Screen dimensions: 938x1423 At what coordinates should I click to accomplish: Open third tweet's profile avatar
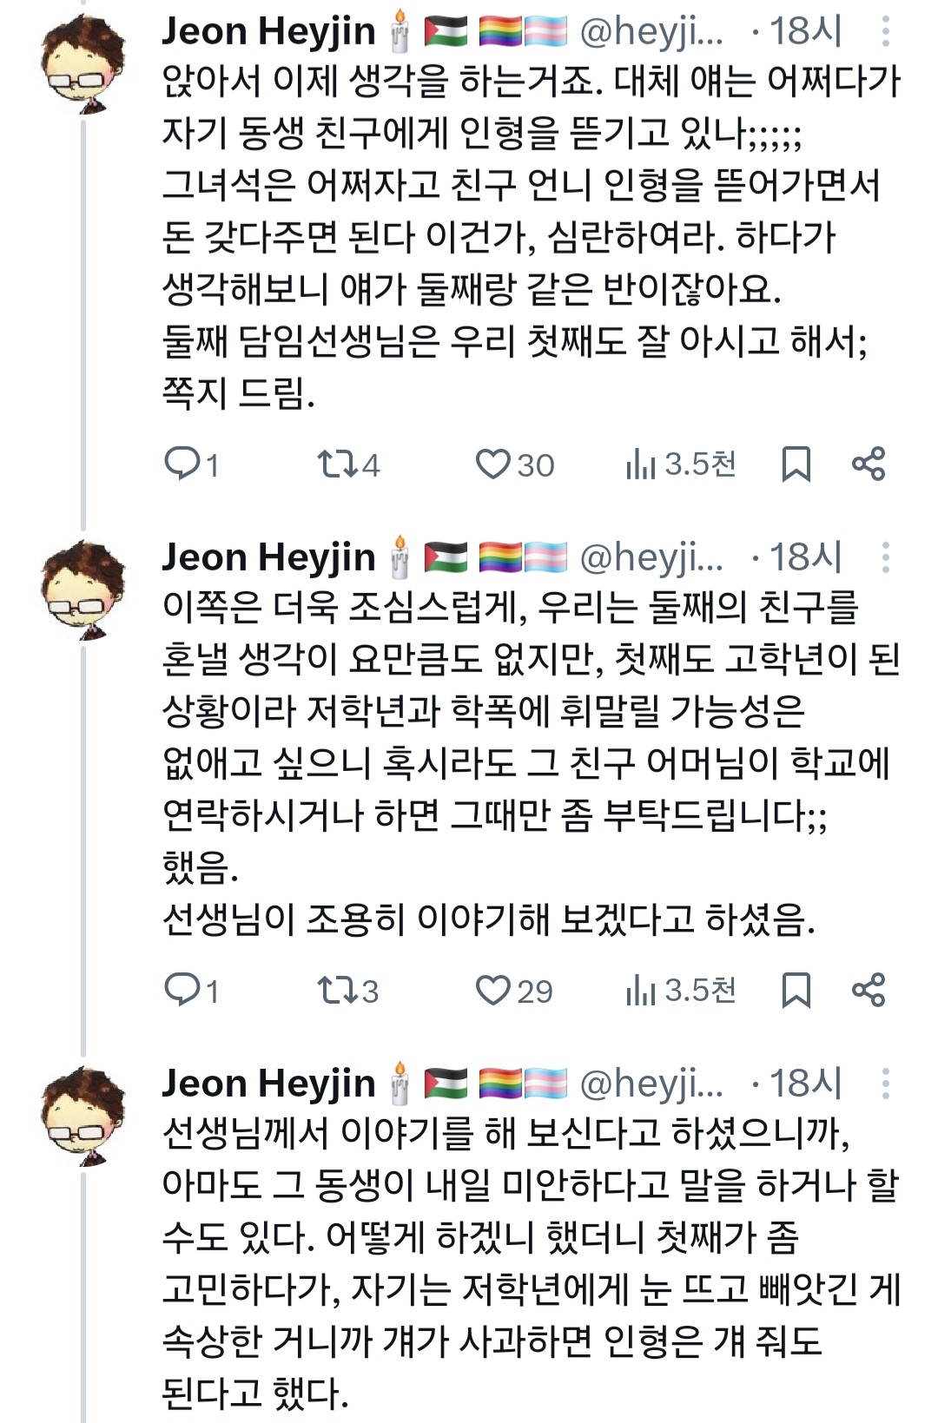(83, 1117)
